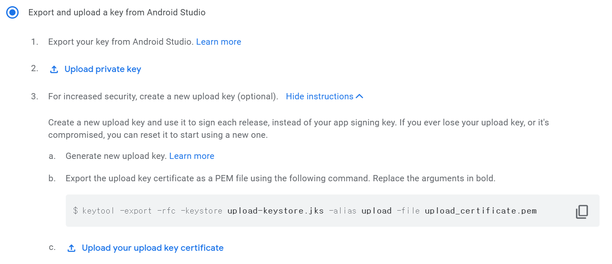Click the 'Create a new upload key' paragraph

(x=298, y=129)
